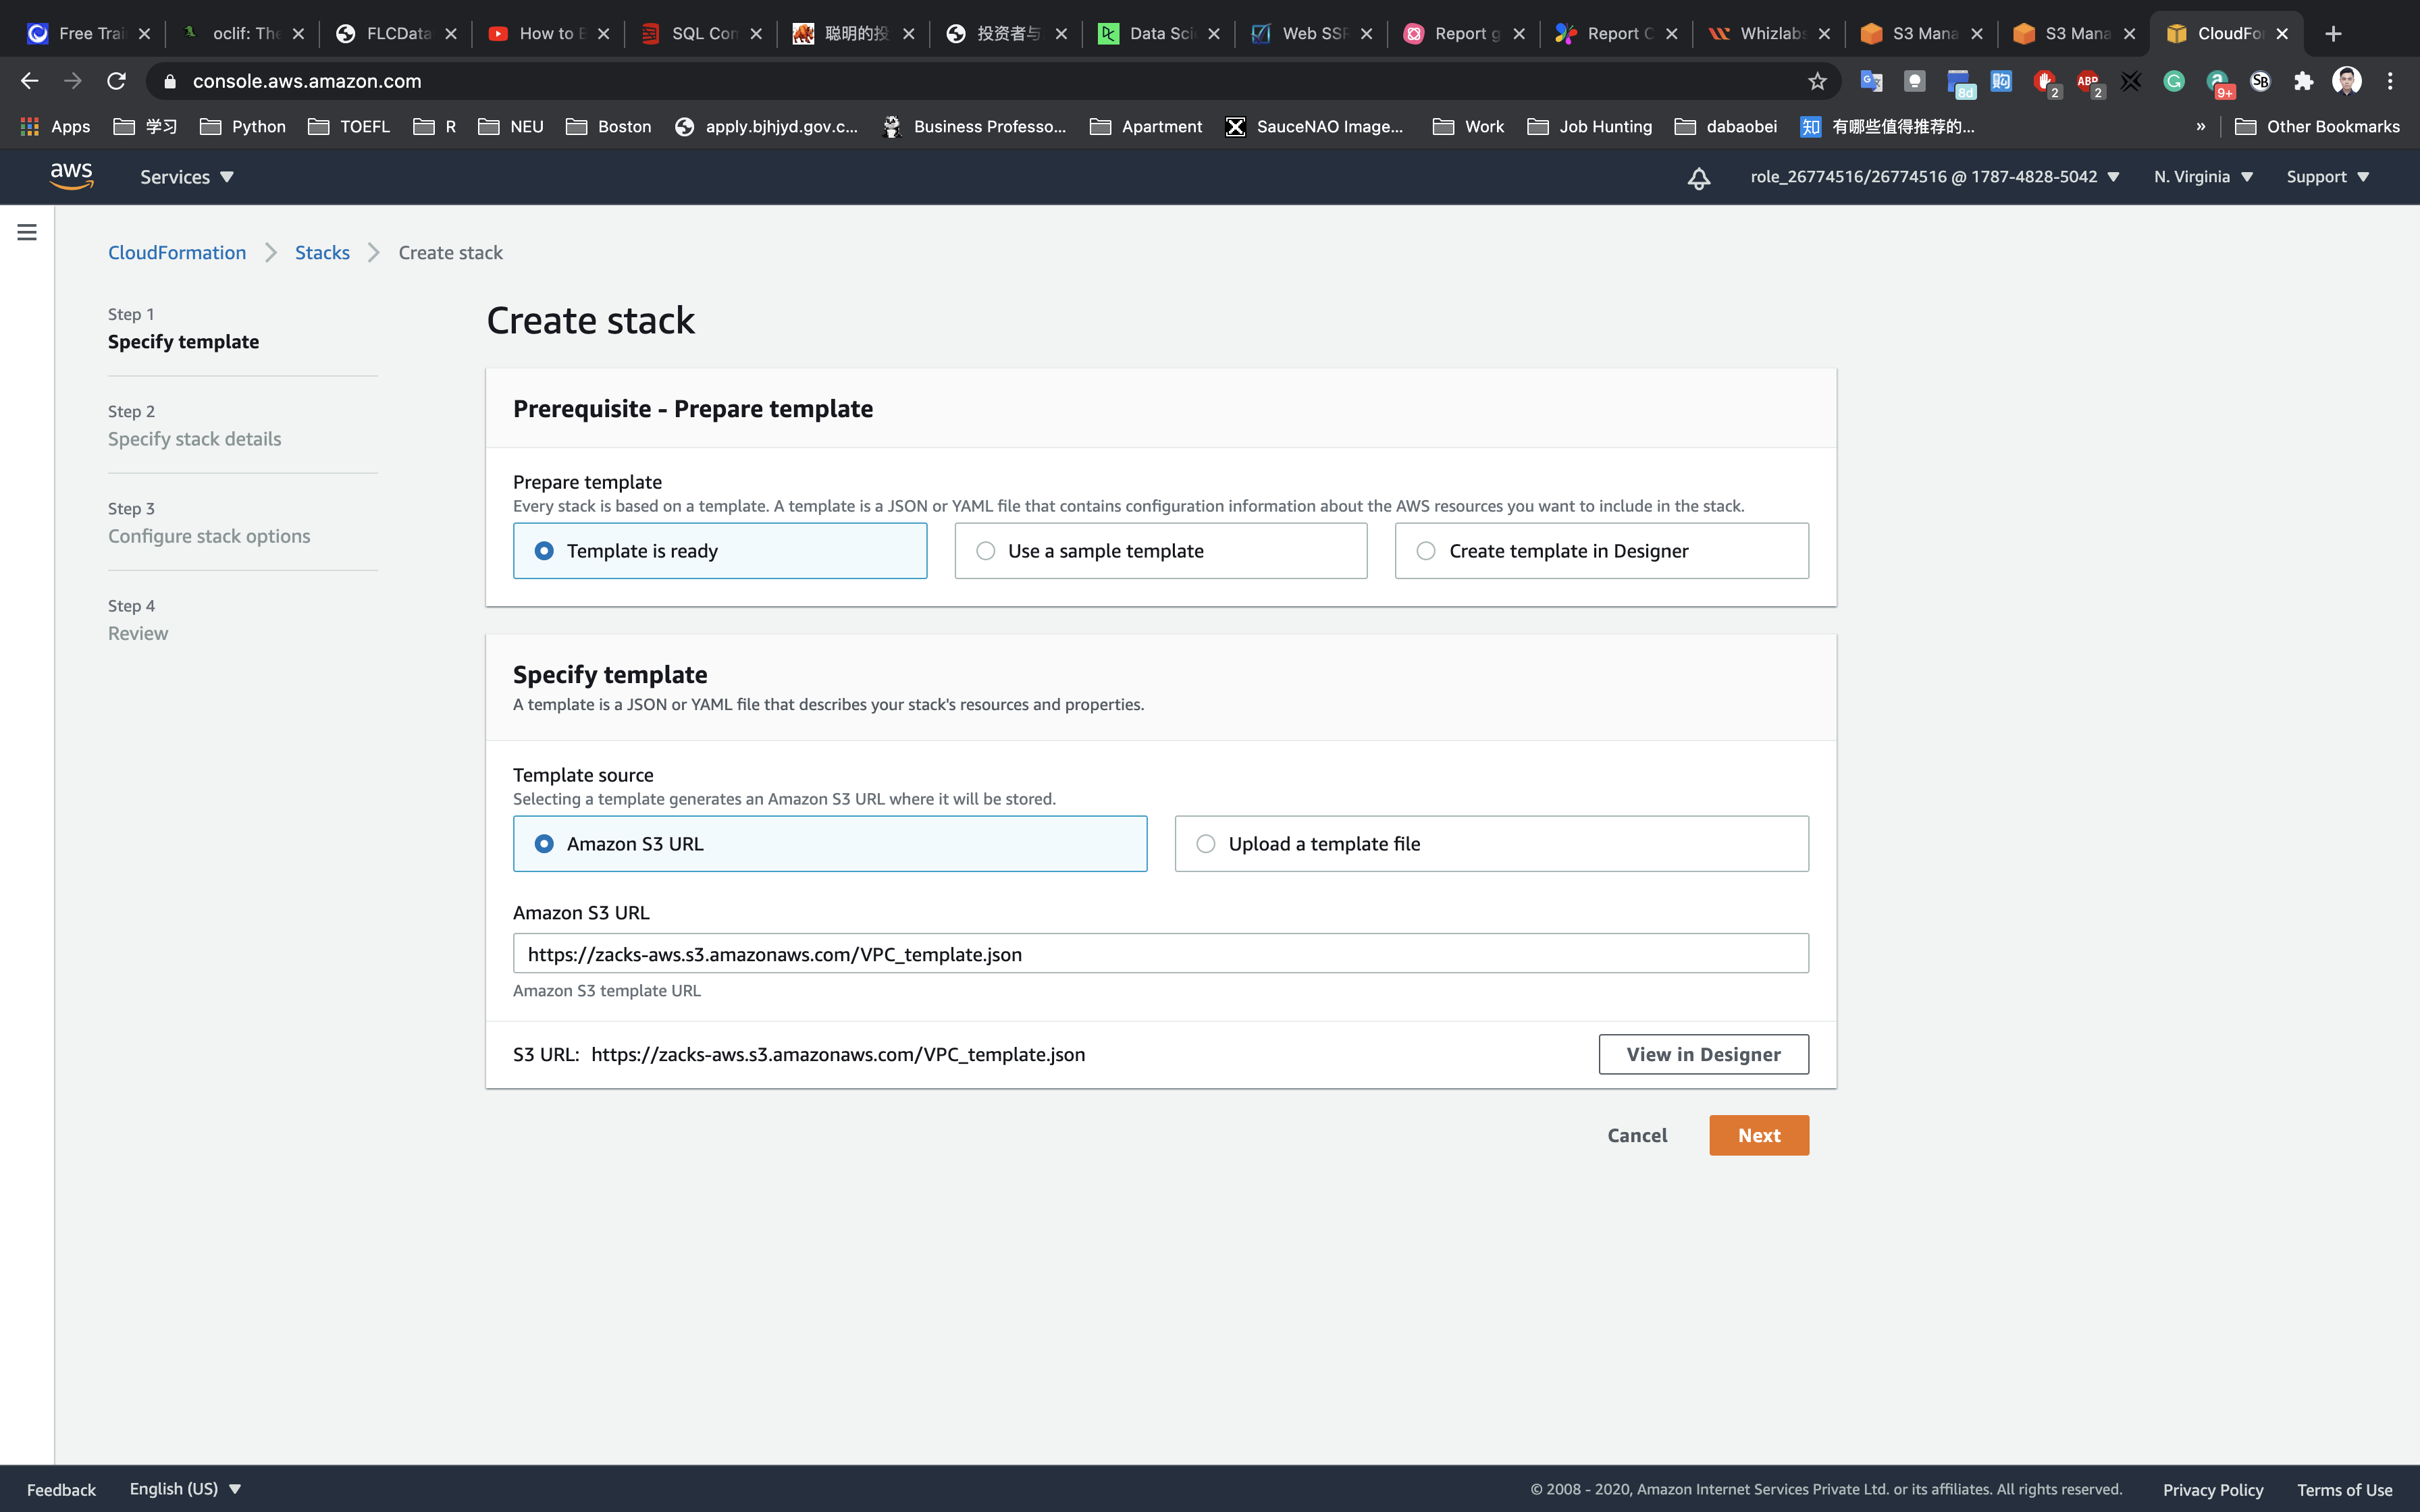Image resolution: width=2420 pixels, height=1512 pixels.
Task: Click the AWS logo home icon
Action: 72,176
